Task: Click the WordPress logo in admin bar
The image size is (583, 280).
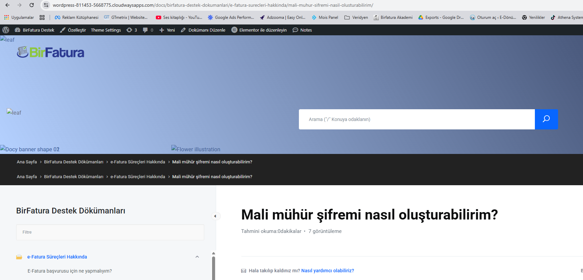Action: 6,30
